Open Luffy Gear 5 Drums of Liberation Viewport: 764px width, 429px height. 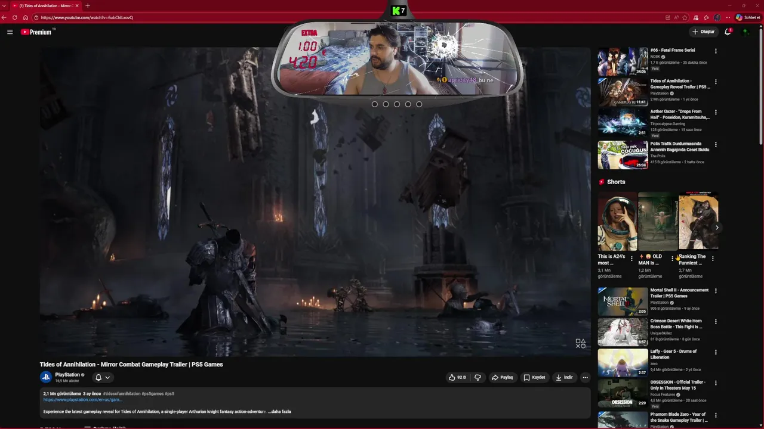coord(623,362)
